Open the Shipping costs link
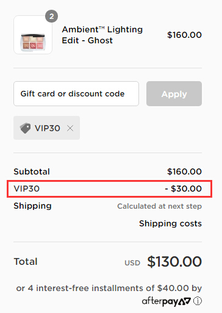 (x=170, y=223)
